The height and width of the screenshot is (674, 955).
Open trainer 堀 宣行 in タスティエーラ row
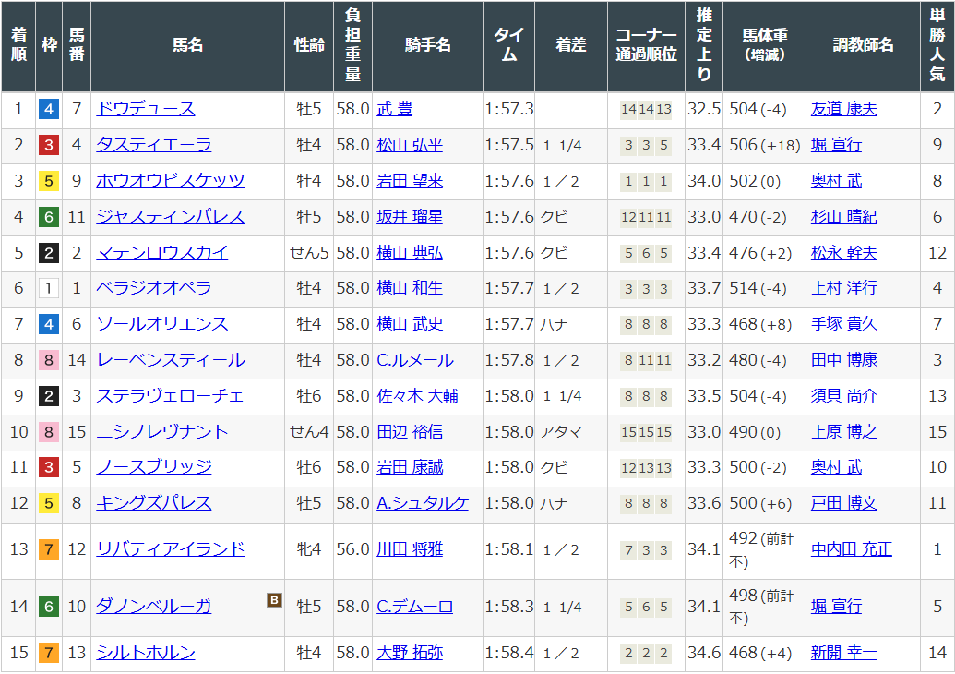836,145
